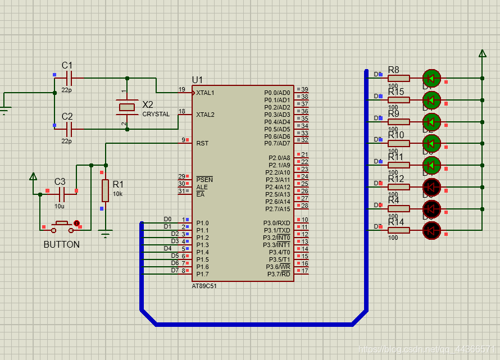This screenshot has width=500, height=360.
Task: Select power terminal arrow above LEDs
Action: 481,54
